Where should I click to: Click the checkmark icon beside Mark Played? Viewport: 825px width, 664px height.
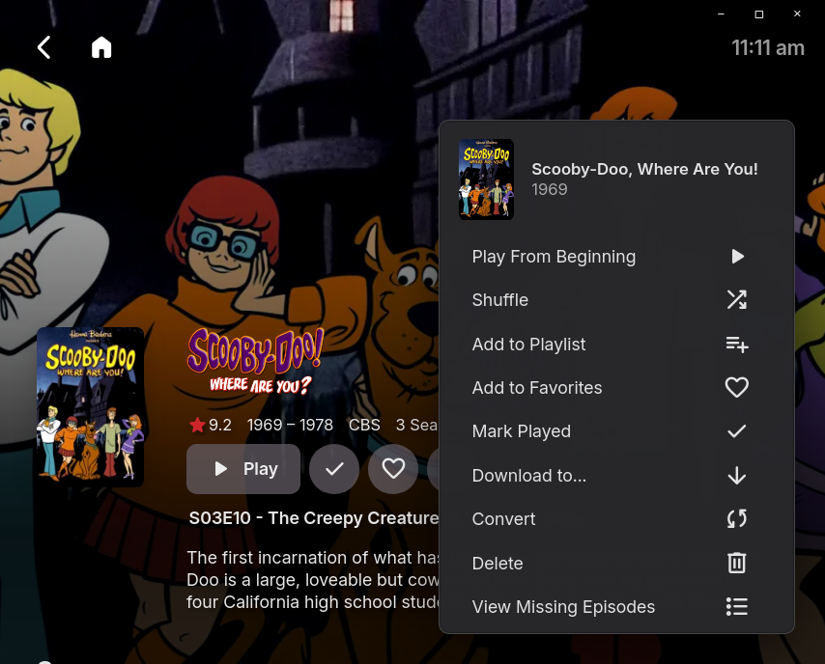point(737,431)
